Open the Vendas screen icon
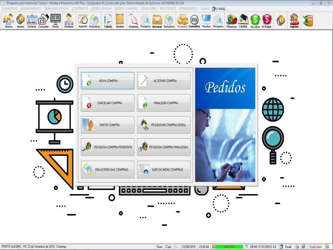333x250 pixels. 206,20
